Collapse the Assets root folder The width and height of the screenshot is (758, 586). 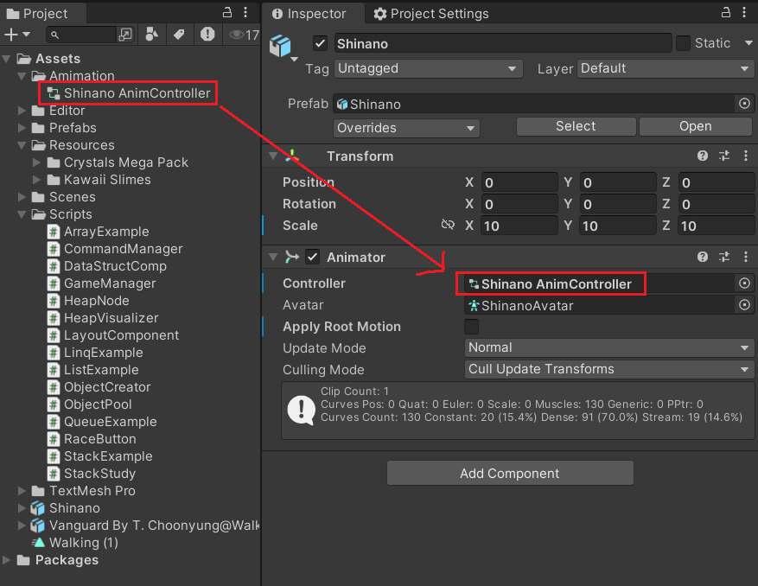point(6,59)
